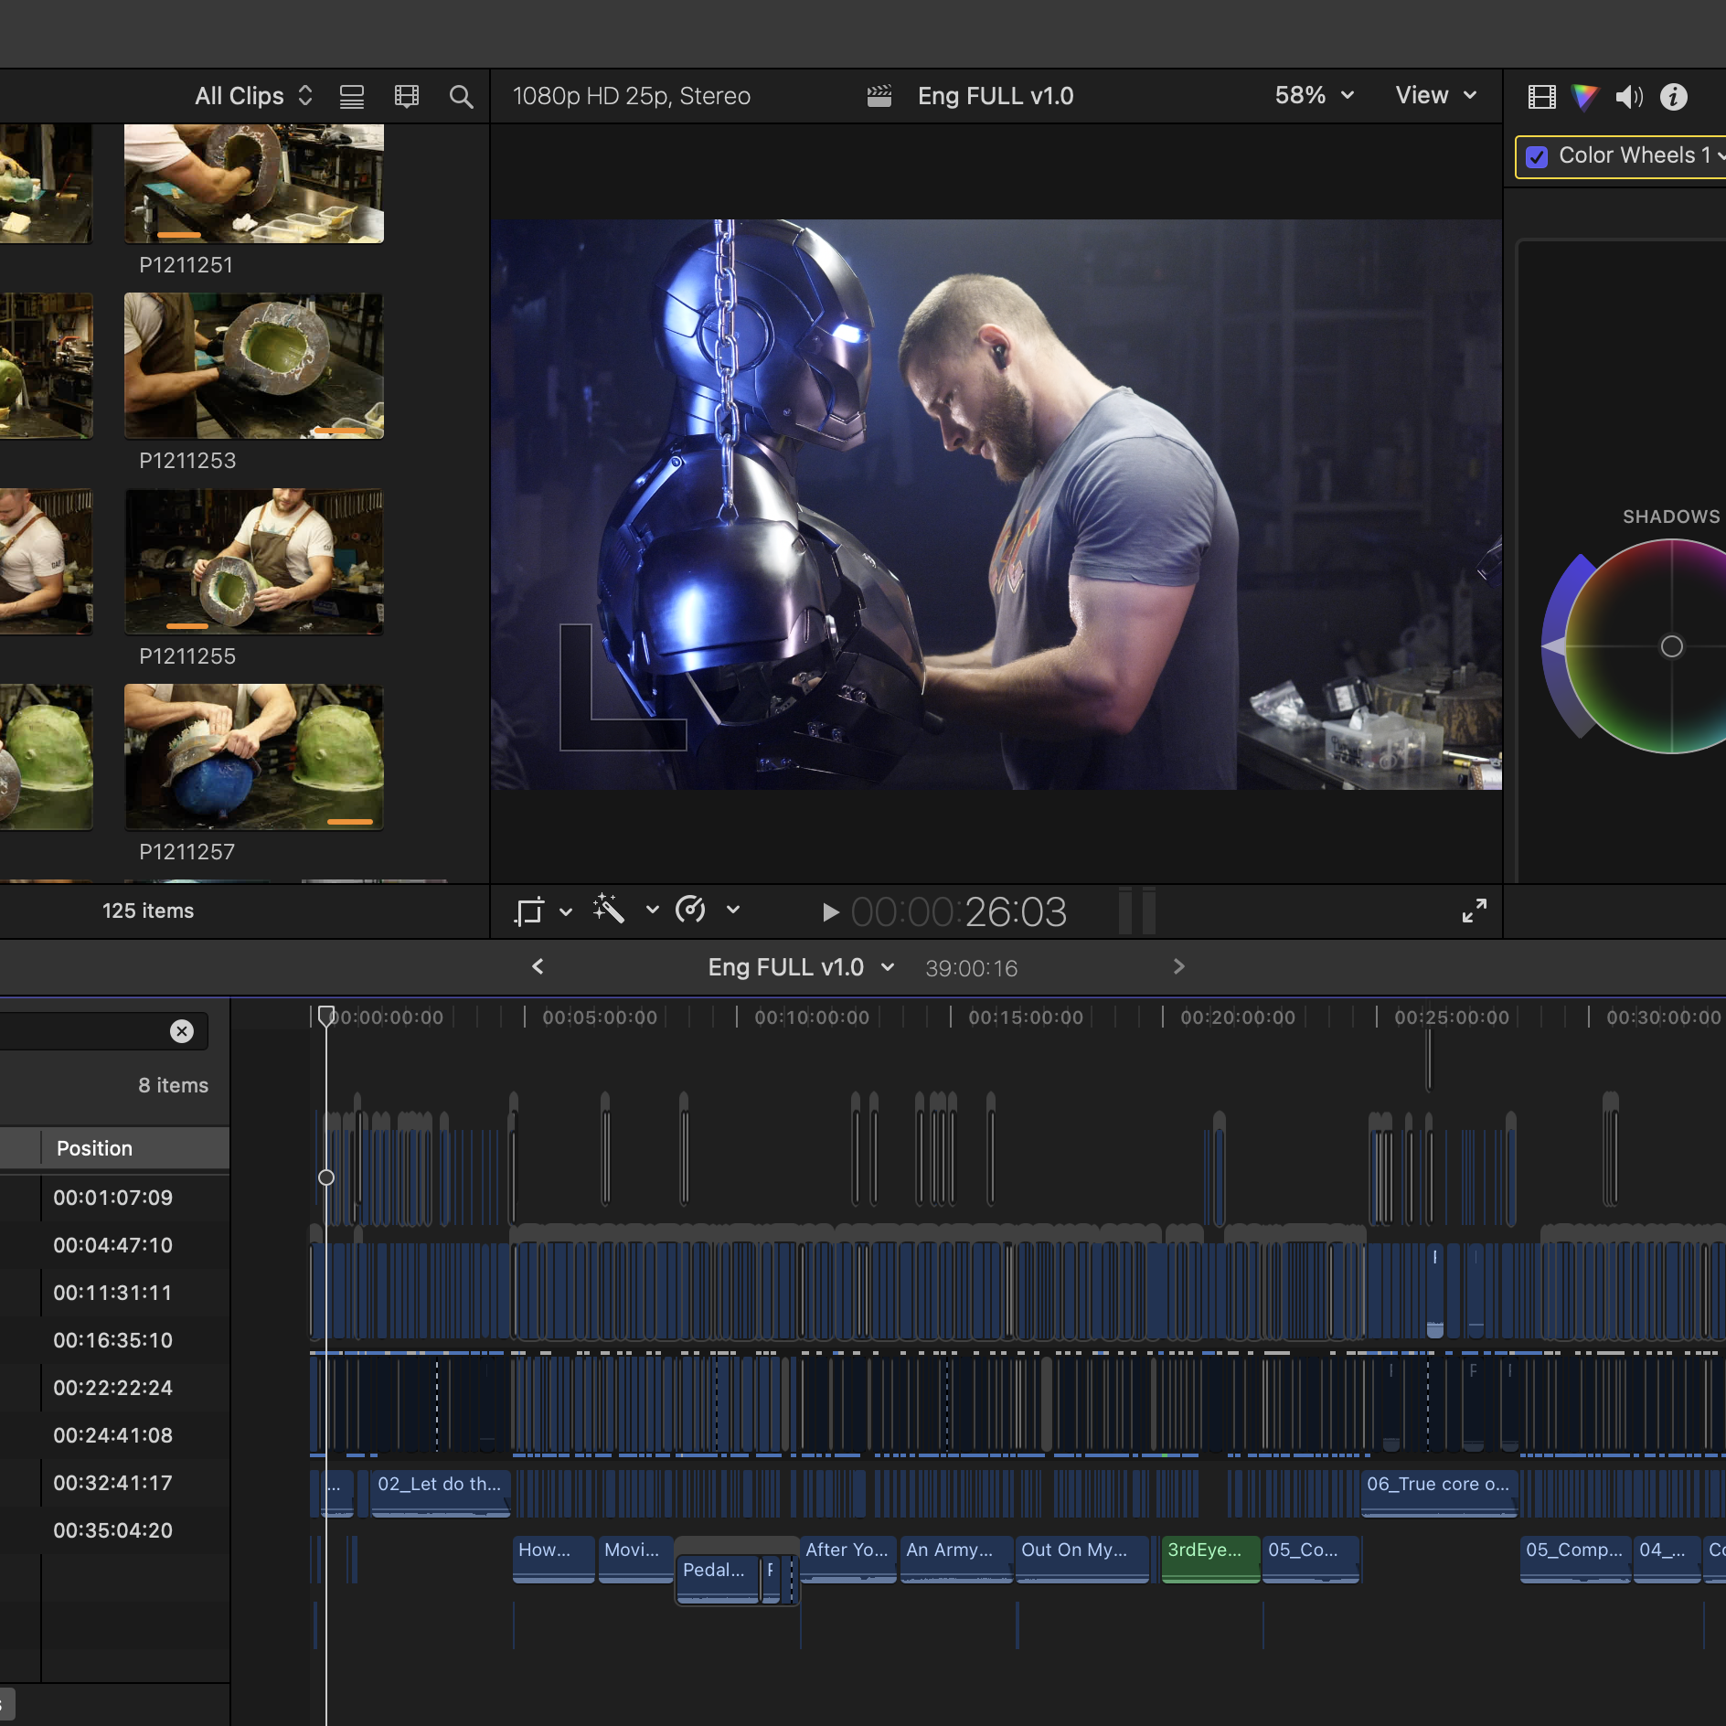The width and height of the screenshot is (1726, 1726).
Task: Adjust the Shadows color wheel center puck
Action: (x=1671, y=646)
